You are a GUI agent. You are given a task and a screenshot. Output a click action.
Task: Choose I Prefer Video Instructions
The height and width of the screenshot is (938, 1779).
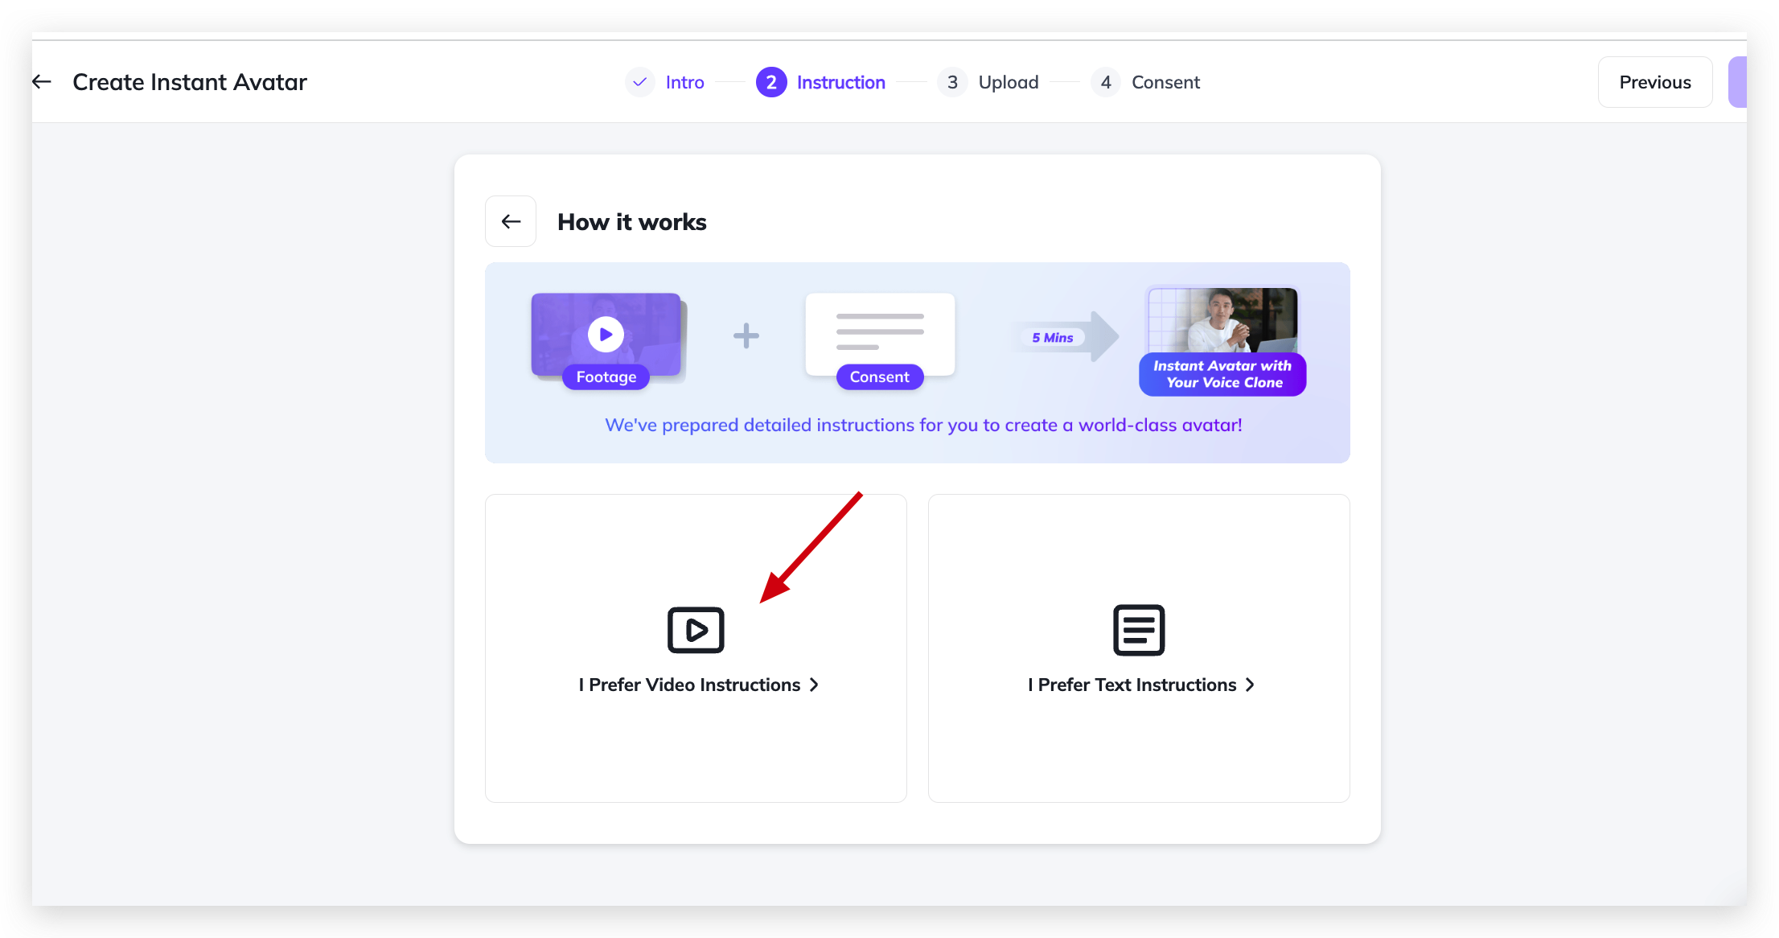point(689,685)
